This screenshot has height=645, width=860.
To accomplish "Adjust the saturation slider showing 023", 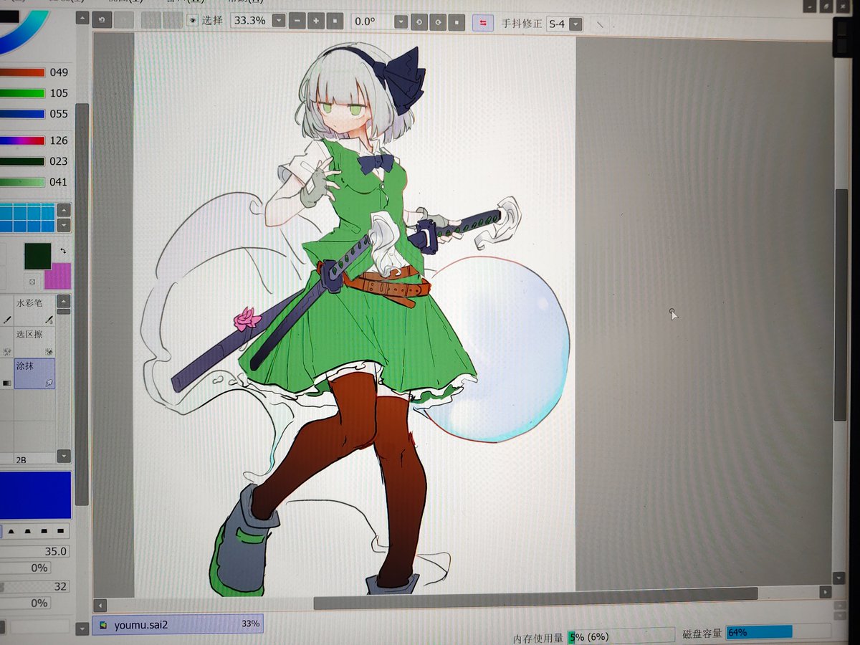I will click(x=23, y=161).
